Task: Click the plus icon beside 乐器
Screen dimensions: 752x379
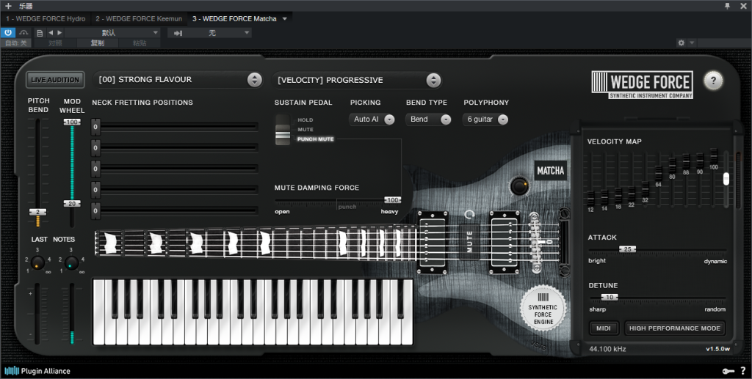Action: [x=7, y=6]
